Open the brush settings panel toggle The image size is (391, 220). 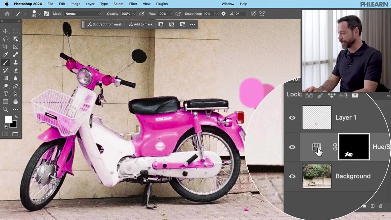coord(47,14)
